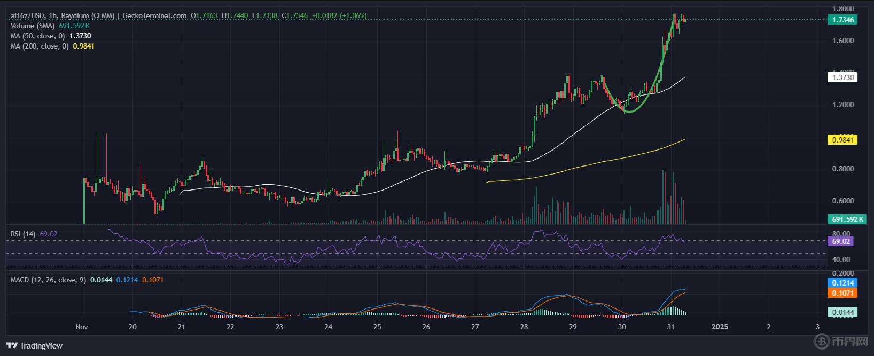Click the MACD histogram tag 0.0144
This screenshot has height=356, width=874.
[842, 312]
